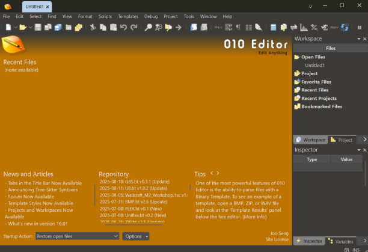This screenshot has height=252, width=368.
Task: Click the Compare Files arrows icon
Action: tap(293, 28)
